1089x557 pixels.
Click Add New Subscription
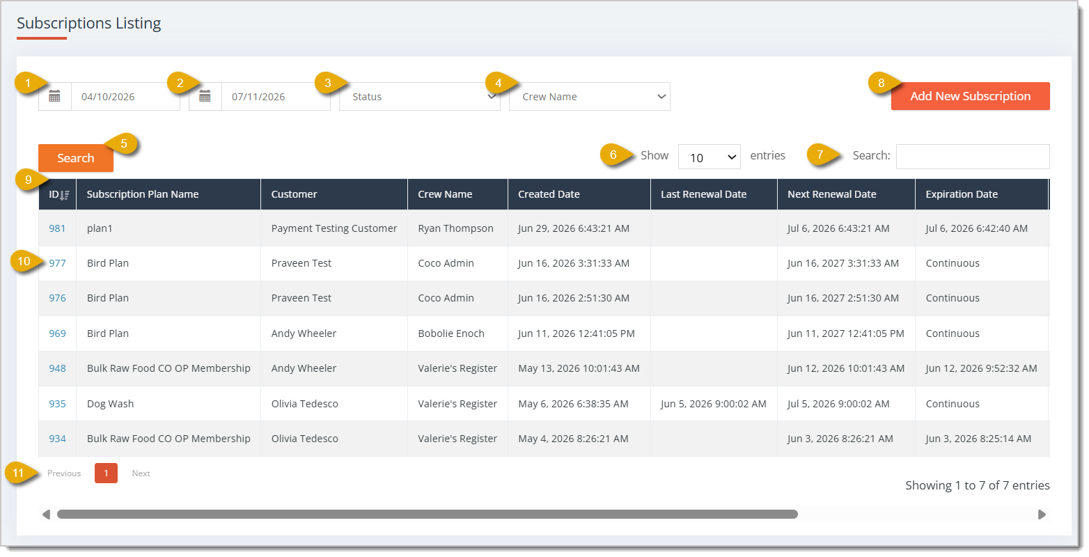click(x=971, y=96)
